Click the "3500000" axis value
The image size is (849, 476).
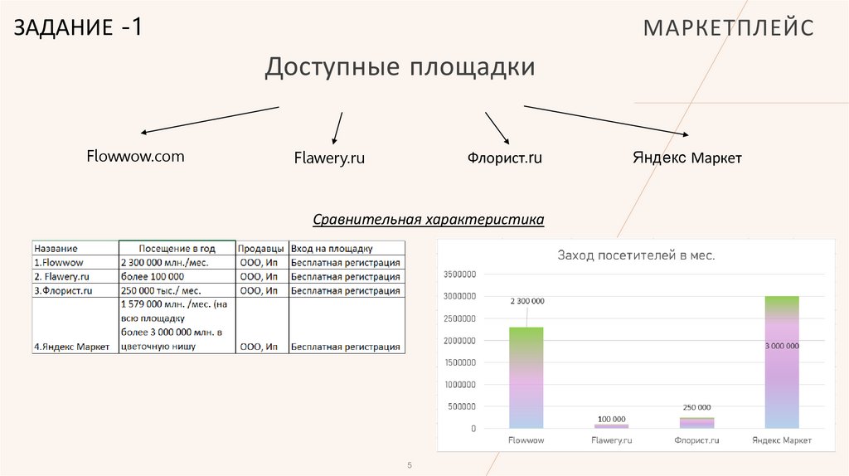click(459, 274)
